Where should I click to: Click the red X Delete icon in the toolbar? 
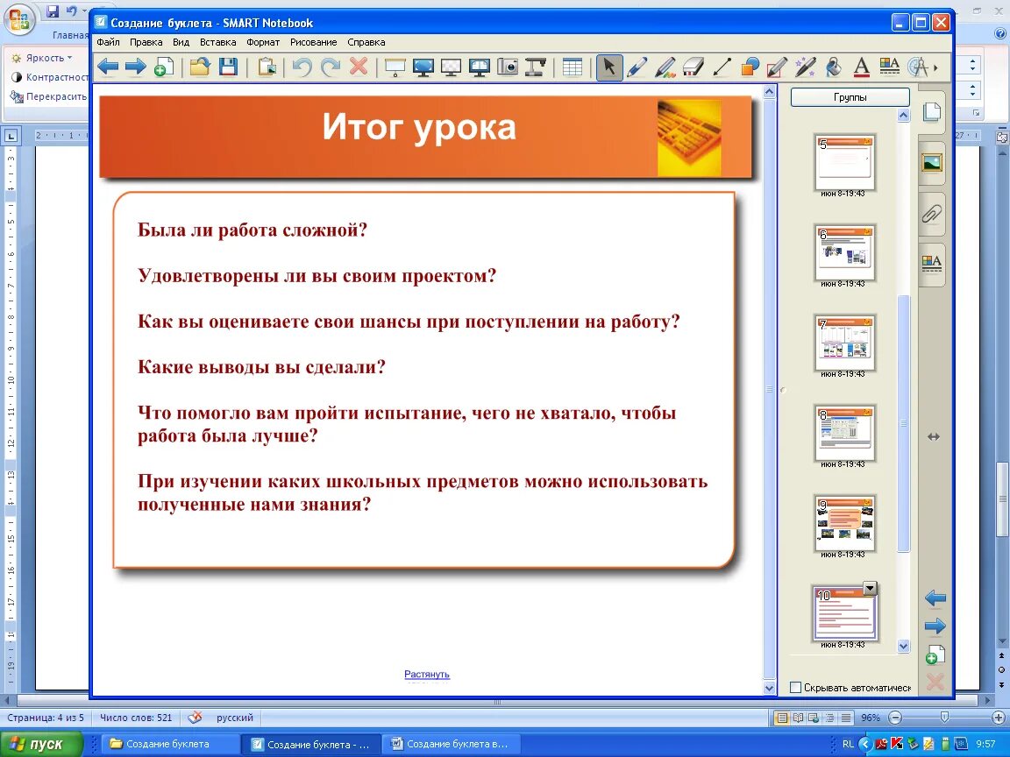click(x=359, y=67)
